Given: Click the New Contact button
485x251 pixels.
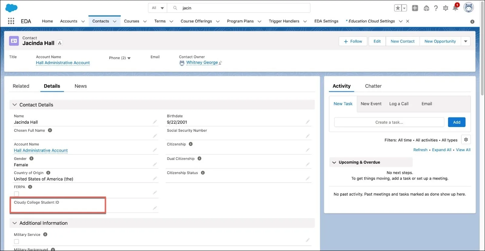Looking at the screenshot, I should 403,41.
